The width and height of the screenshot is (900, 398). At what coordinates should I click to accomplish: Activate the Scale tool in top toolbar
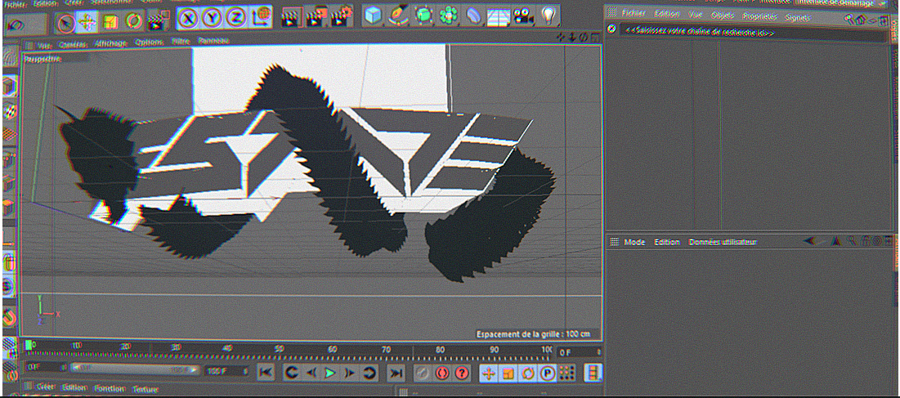[x=110, y=22]
